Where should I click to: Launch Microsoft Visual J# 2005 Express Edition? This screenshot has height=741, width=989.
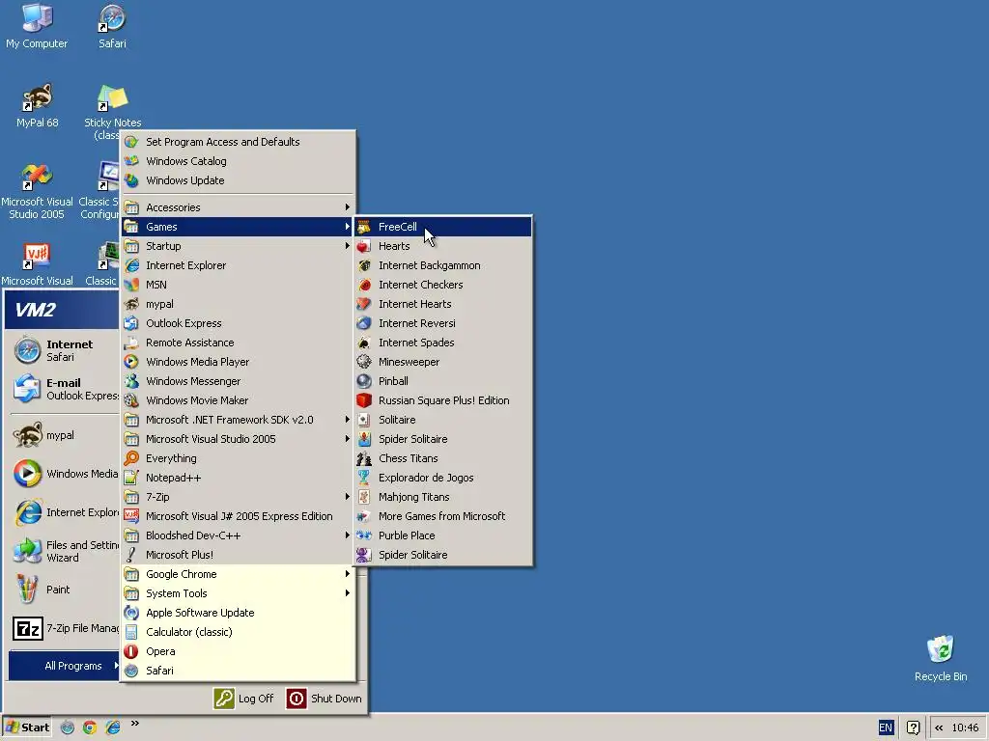click(239, 516)
